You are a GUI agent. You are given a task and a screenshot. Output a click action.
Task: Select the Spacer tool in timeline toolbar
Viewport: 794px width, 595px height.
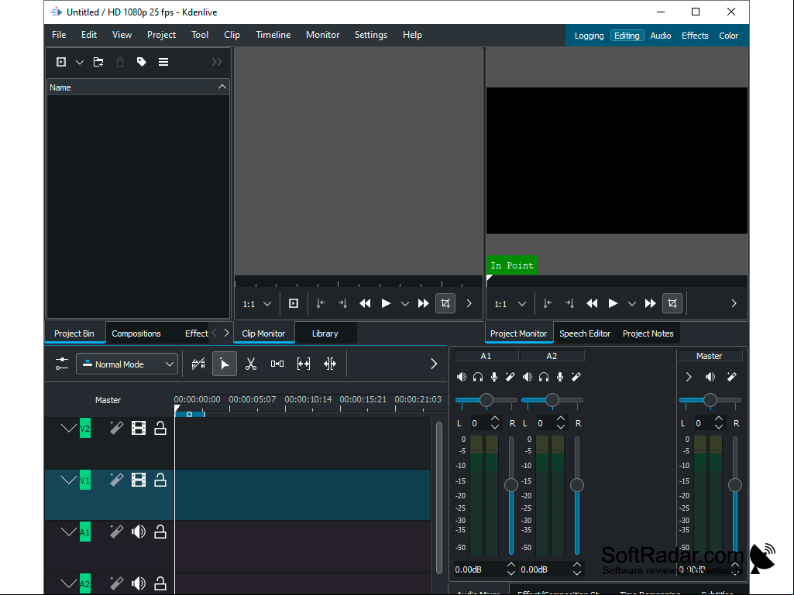pos(277,364)
